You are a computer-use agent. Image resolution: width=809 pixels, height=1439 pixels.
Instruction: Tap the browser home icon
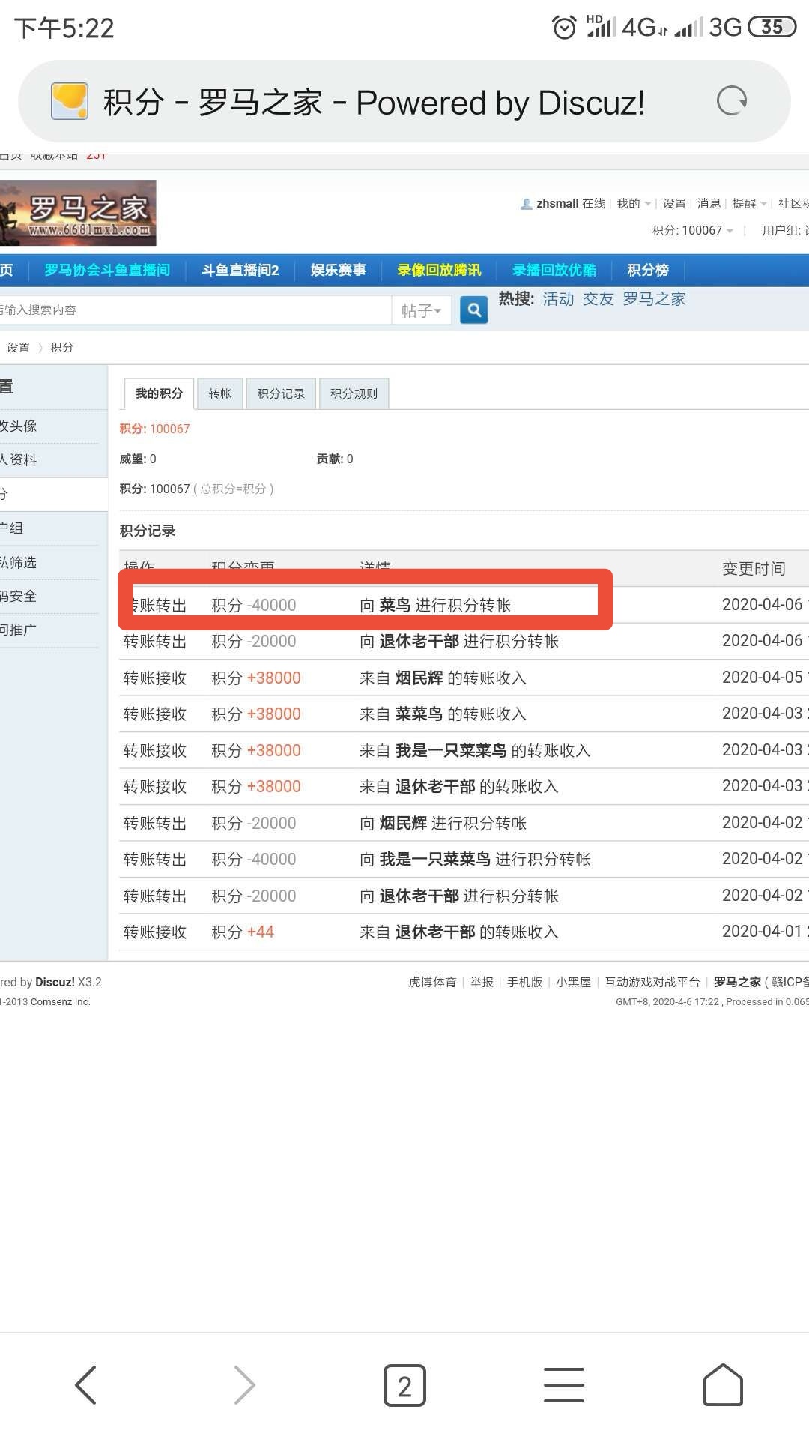[723, 1384]
